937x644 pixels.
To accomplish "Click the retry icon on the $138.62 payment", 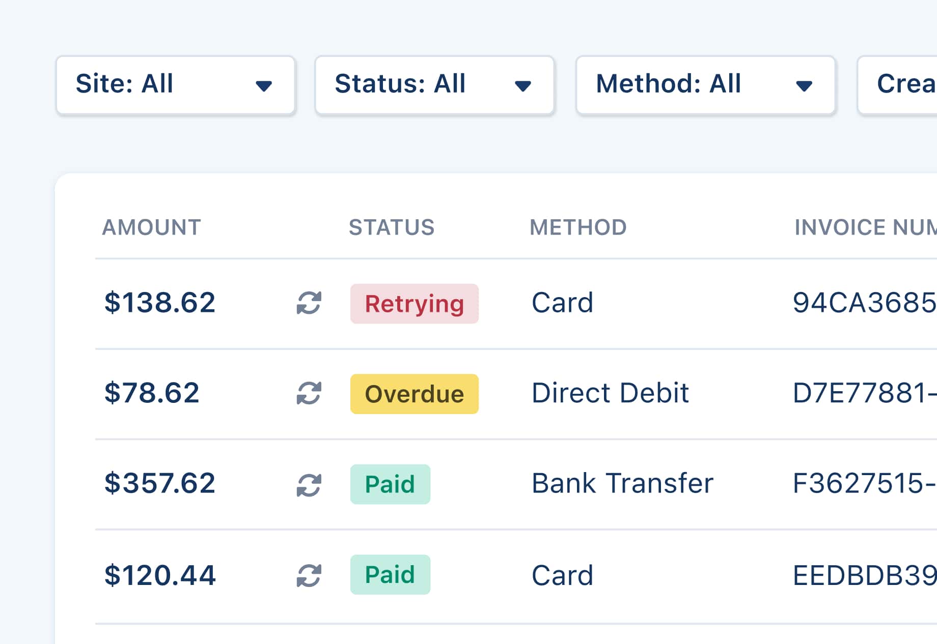I will (x=310, y=304).
